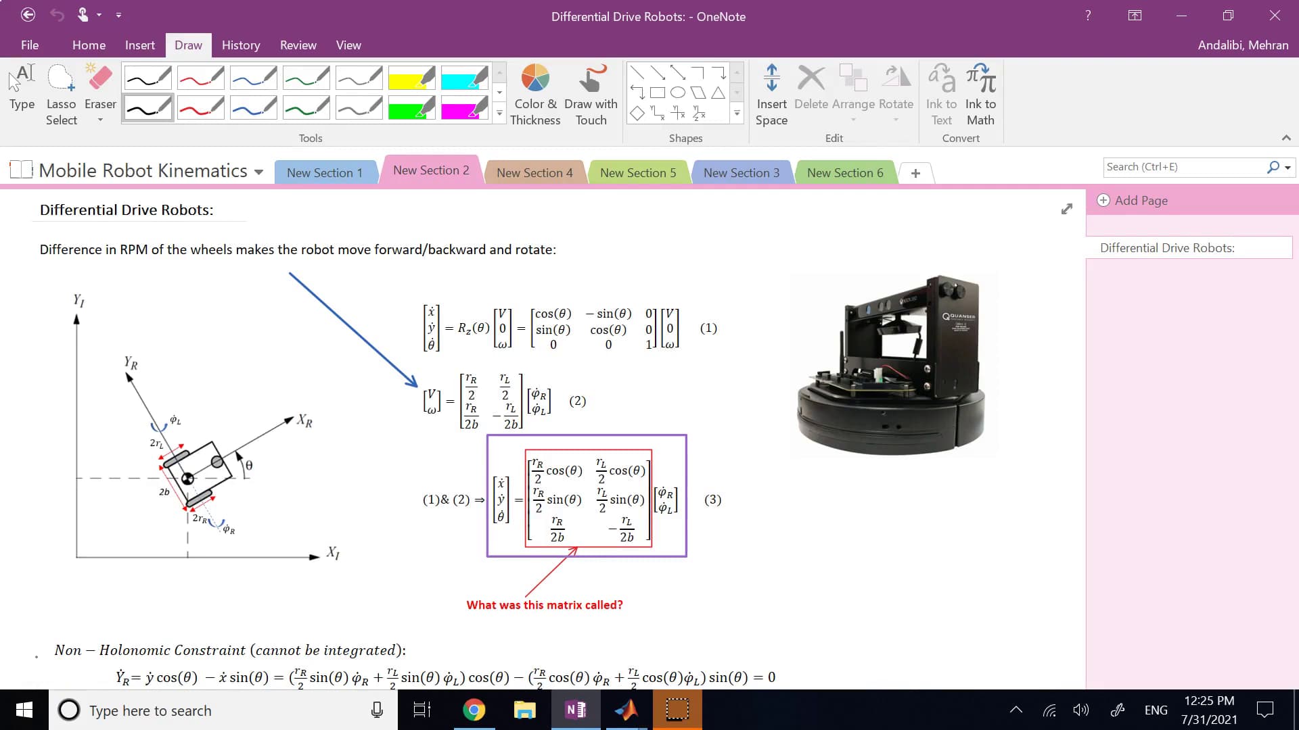Open Color & Thickness options
The image size is (1299, 730).
pos(534,95)
